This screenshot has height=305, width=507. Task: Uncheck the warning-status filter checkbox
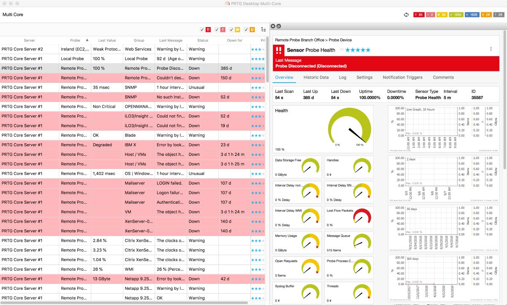[231, 30]
